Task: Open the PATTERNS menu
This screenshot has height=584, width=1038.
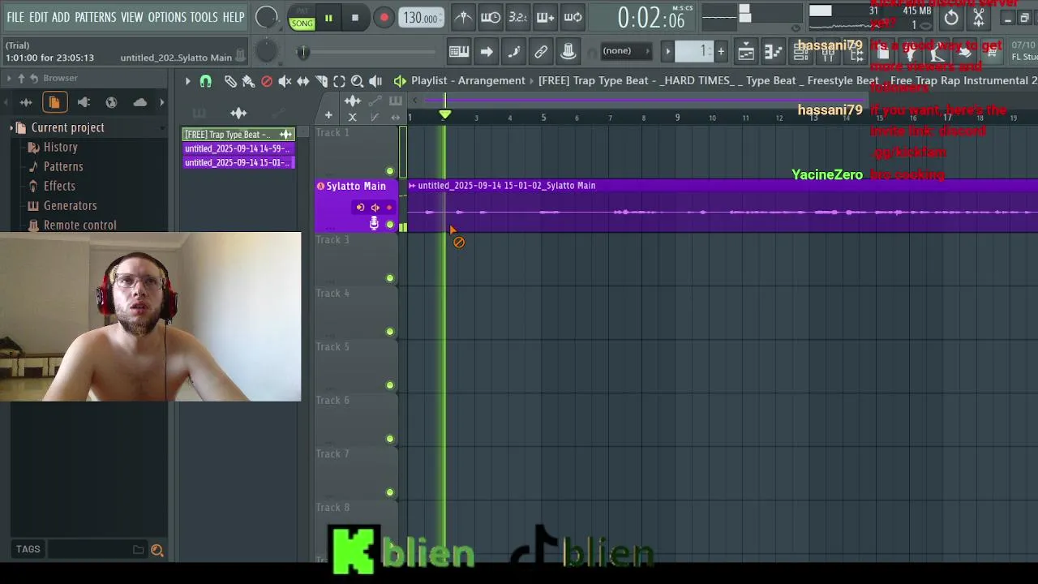Action: pos(96,17)
